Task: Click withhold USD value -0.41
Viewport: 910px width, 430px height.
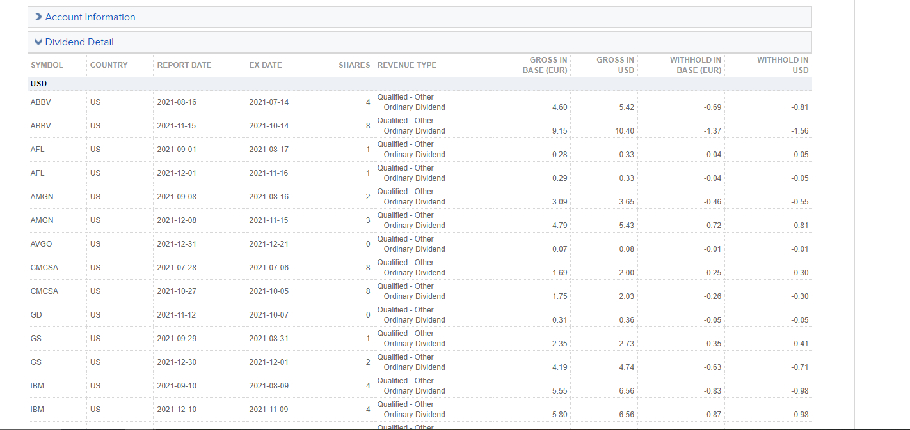Action: [x=800, y=344]
